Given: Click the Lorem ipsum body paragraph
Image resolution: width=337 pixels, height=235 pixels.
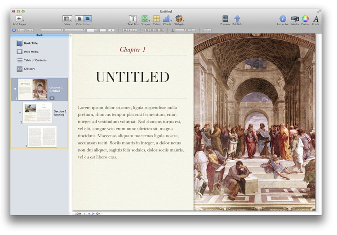Looking at the screenshot, I should coord(131,132).
